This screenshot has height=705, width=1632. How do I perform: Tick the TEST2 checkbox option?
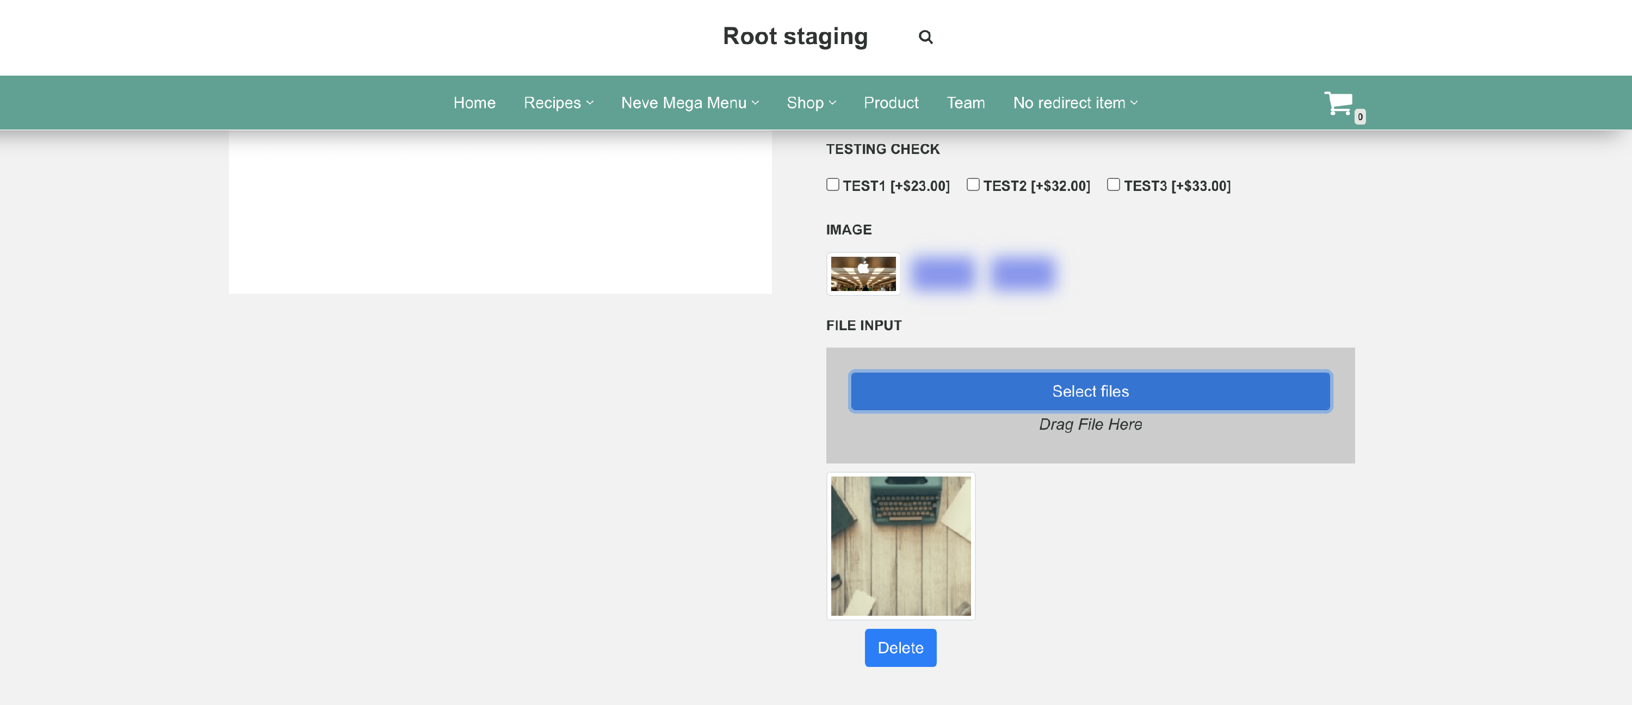(973, 184)
